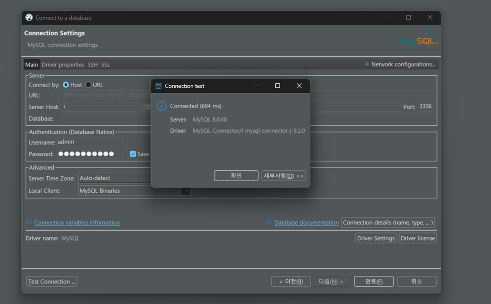This screenshot has width=491, height=304.
Task: Click the Test Connection button
Action: coord(52,282)
